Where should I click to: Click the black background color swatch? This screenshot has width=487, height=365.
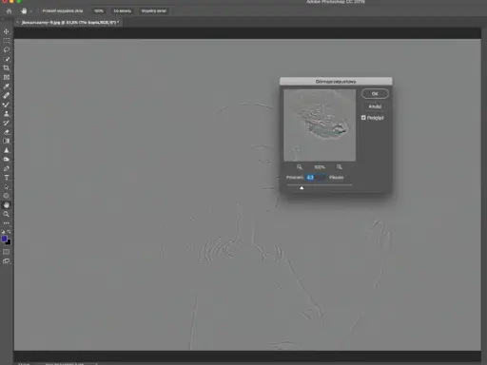9,242
